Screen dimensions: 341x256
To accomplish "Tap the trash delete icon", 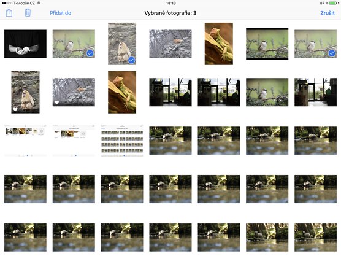I will pos(28,13).
